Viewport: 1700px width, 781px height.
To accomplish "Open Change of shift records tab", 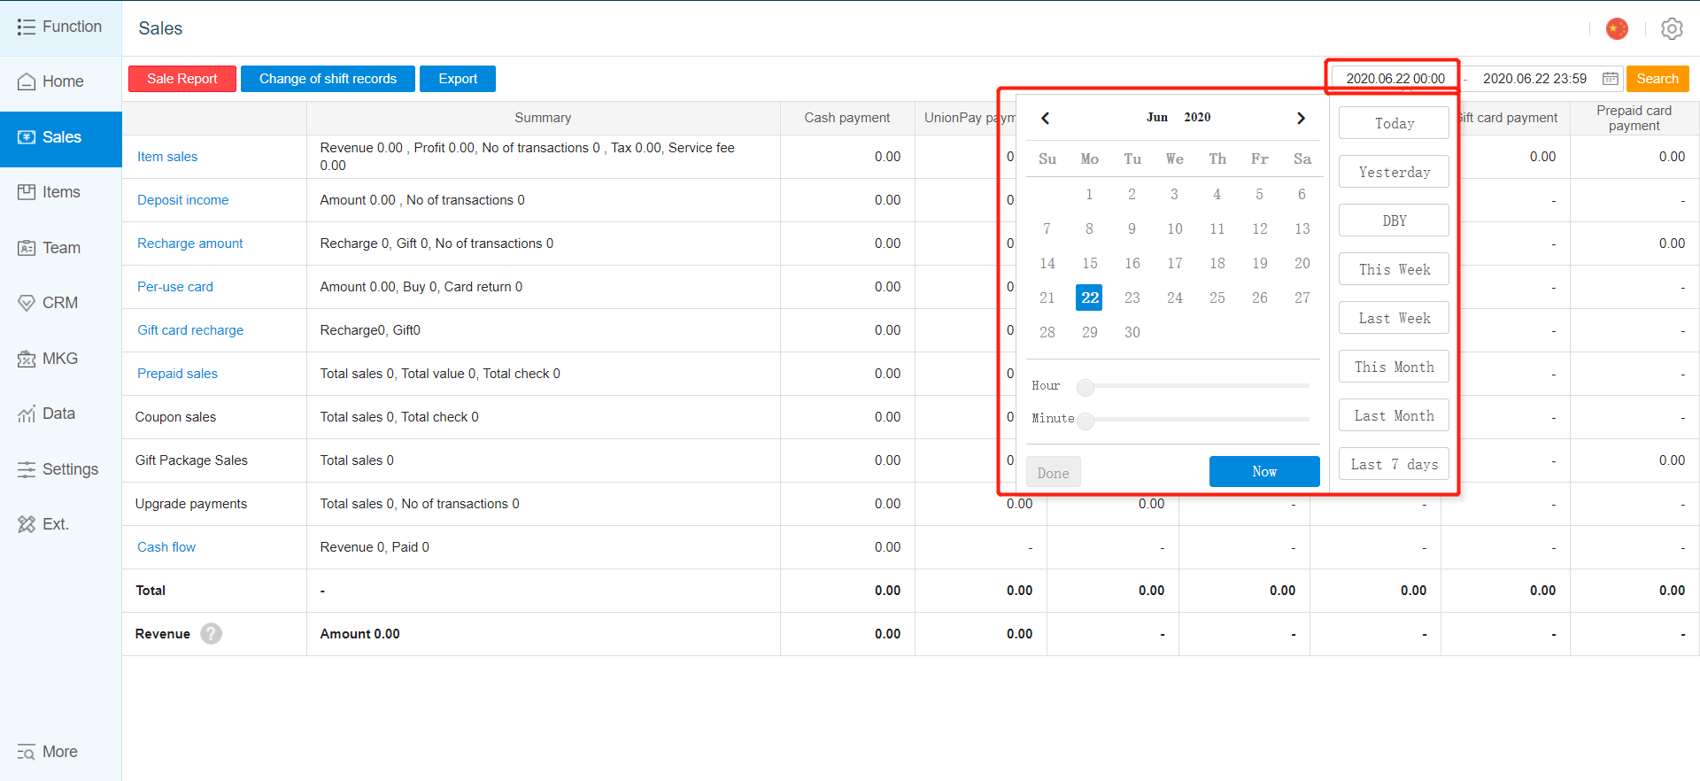I will 328,79.
